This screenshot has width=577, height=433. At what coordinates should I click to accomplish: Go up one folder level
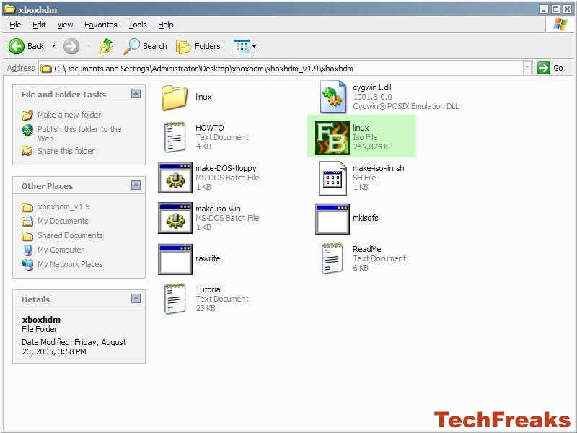pos(106,46)
